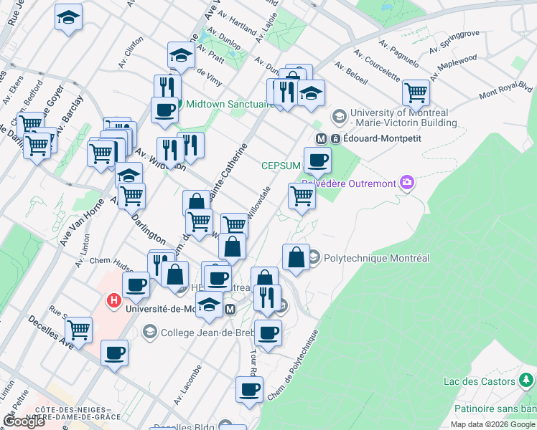Image resolution: width=537 pixels, height=430 pixels.
Task: Click the coffee cup marker right of College Jean-de-Brébeuf
Action: click(x=268, y=334)
